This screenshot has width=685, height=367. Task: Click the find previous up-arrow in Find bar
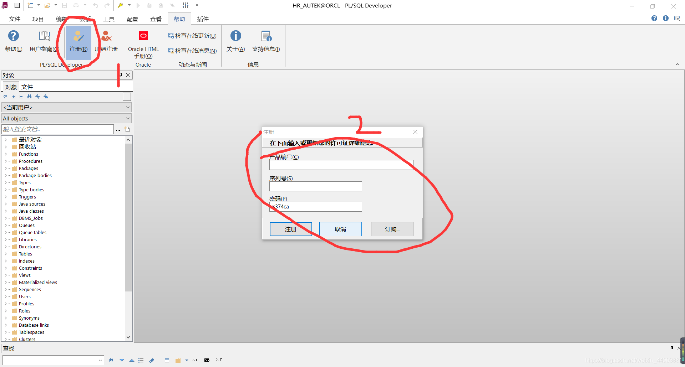[132, 360]
